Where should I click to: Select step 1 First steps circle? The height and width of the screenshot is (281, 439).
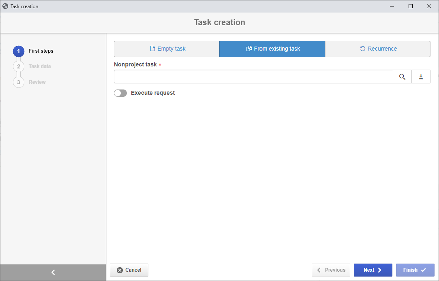[x=19, y=51]
